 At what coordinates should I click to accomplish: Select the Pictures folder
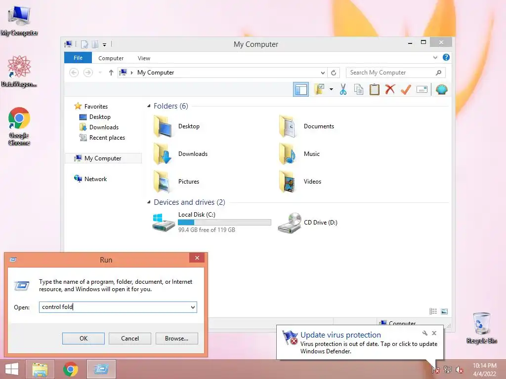tap(176, 182)
